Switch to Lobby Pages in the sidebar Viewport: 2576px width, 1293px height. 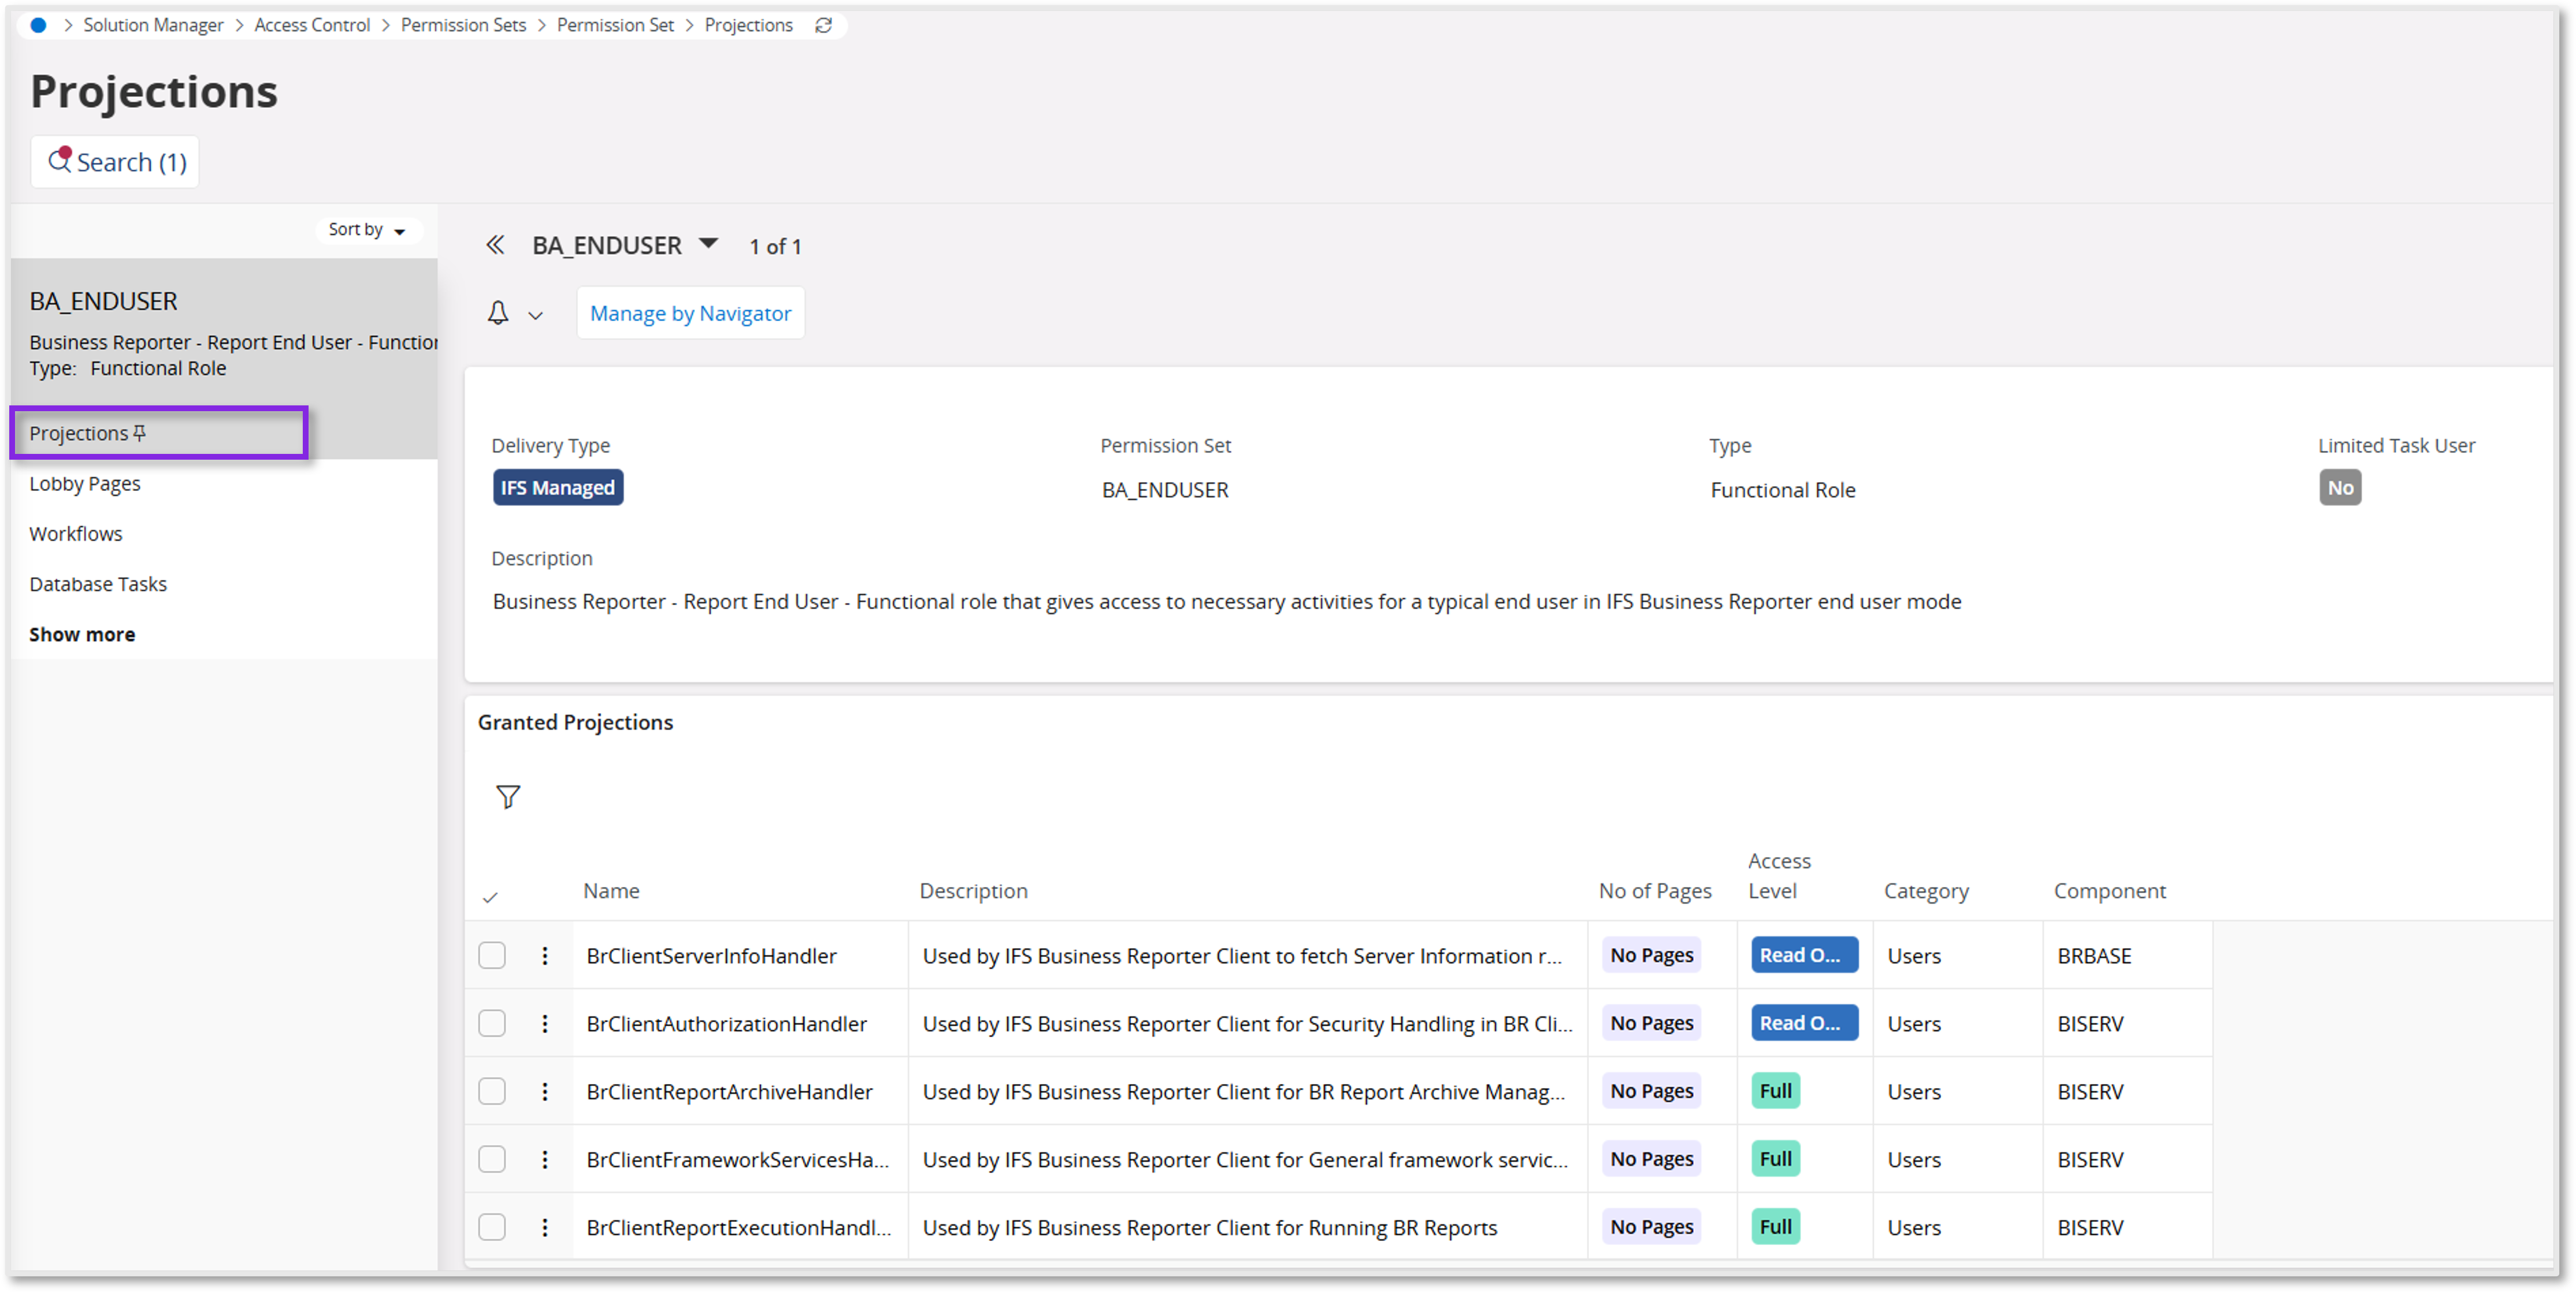coord(85,483)
